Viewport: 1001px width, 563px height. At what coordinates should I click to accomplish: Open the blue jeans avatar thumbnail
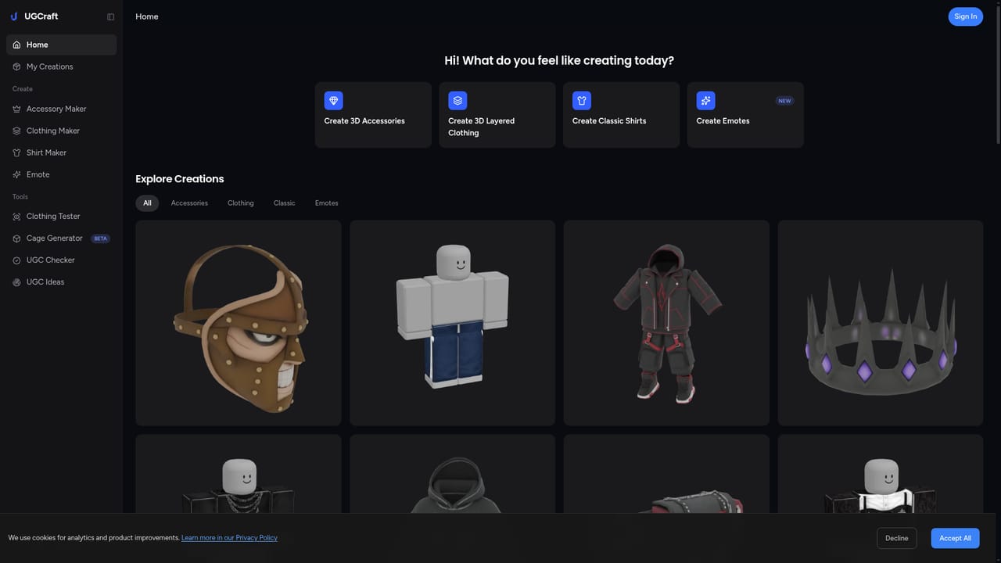pos(452,323)
